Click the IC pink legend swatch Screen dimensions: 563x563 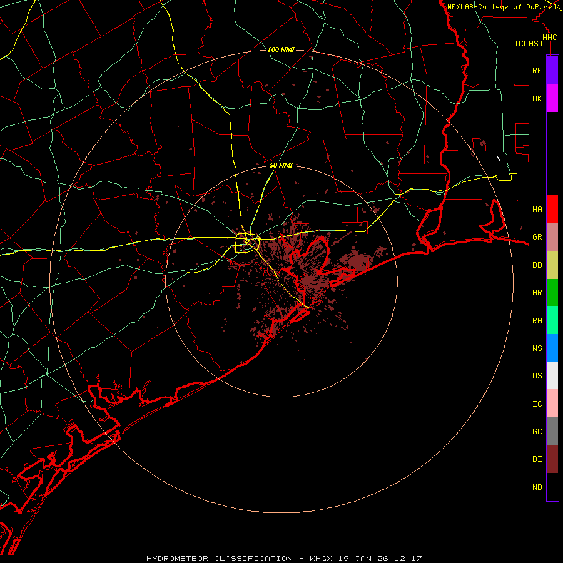tap(552, 403)
